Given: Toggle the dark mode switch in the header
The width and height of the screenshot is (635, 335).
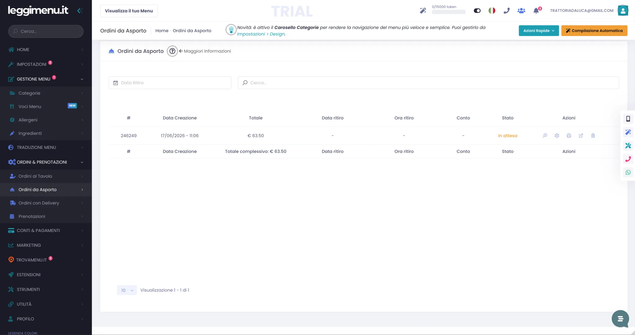Looking at the screenshot, I should [477, 11].
